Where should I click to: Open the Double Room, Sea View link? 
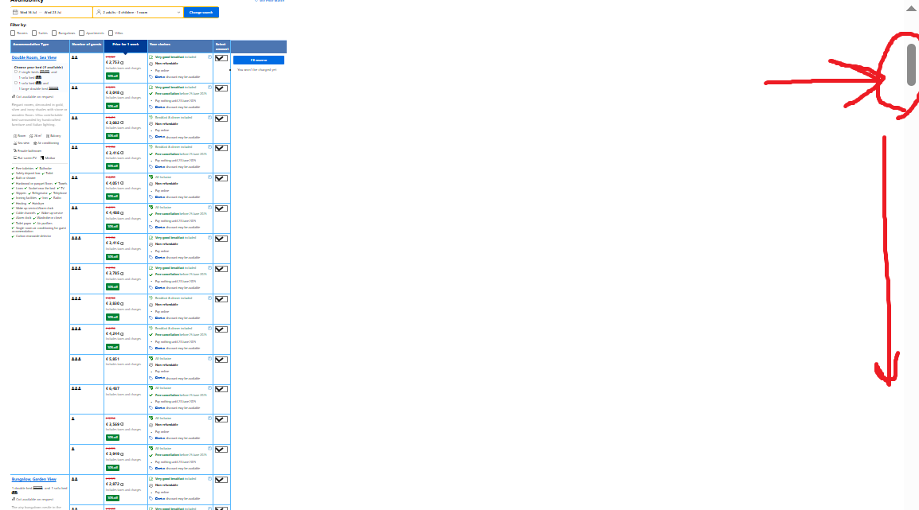pyautogui.click(x=33, y=57)
